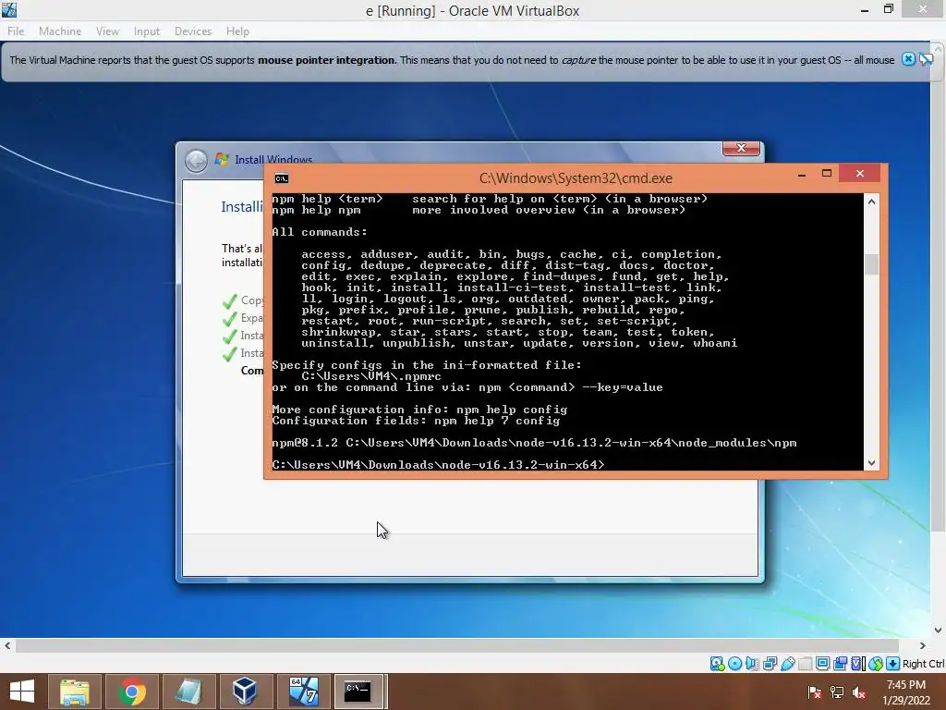Viewport: 946px width, 710px height.
Task: Click the green checkmark next to Expa
Action: coord(229,318)
